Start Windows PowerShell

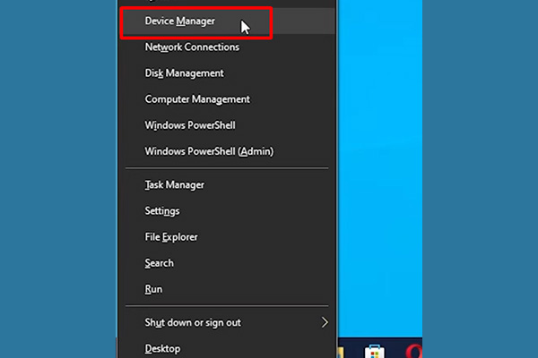coord(227,125)
